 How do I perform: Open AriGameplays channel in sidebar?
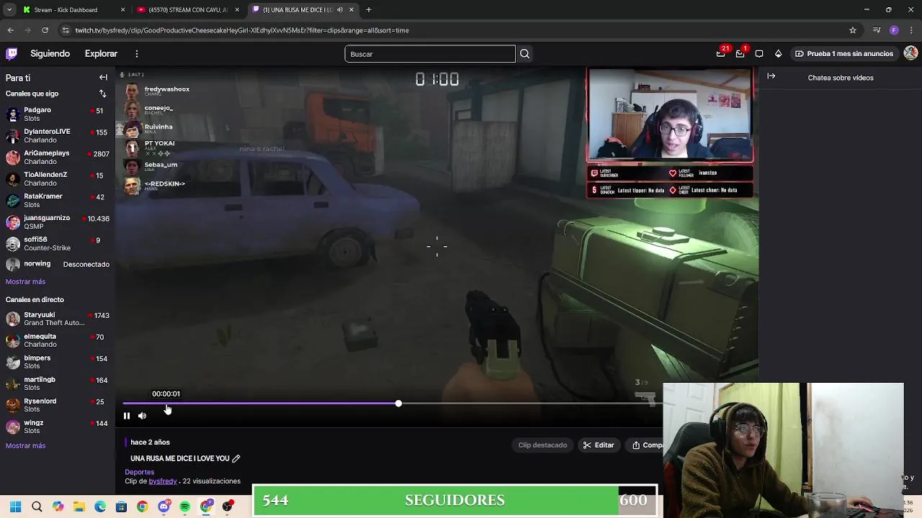point(58,157)
